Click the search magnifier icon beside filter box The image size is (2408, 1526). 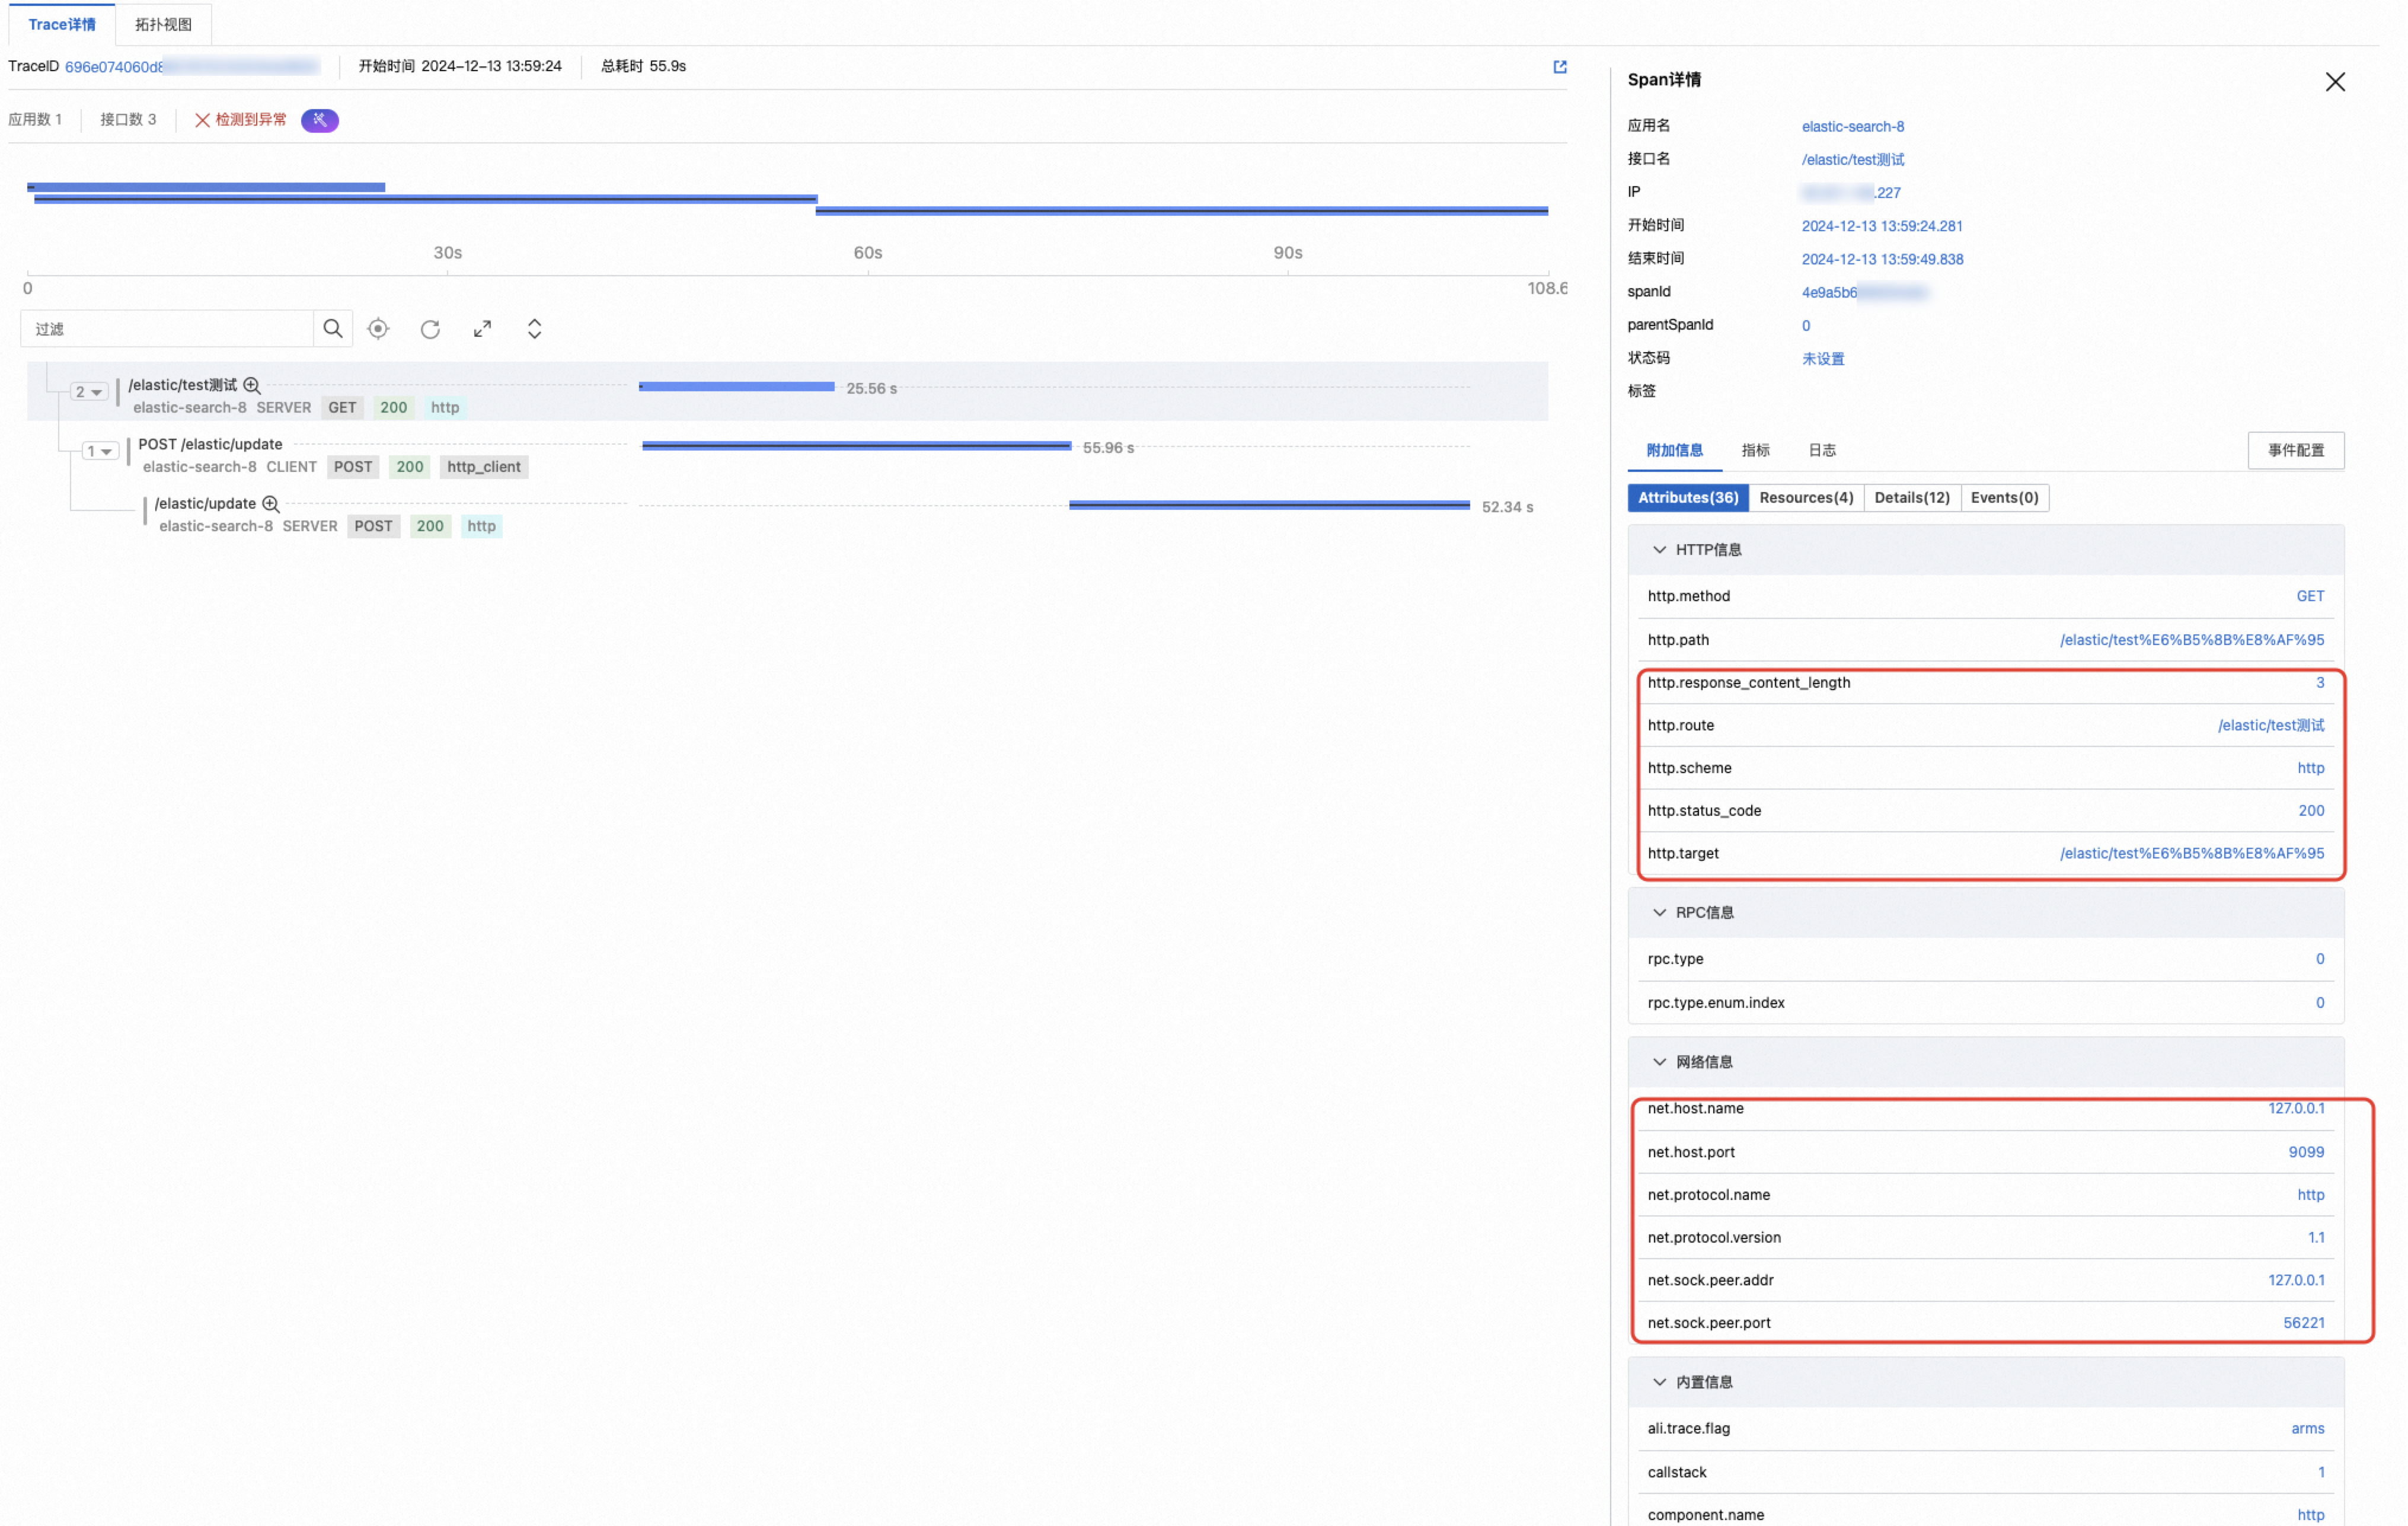333,329
